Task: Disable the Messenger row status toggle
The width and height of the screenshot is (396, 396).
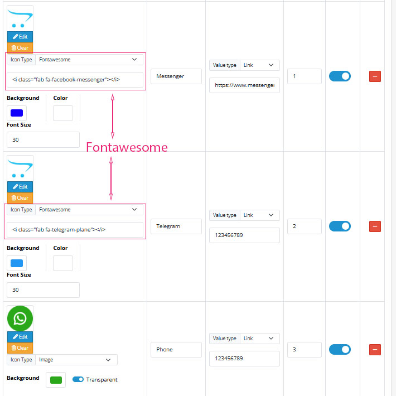Action: click(x=340, y=76)
